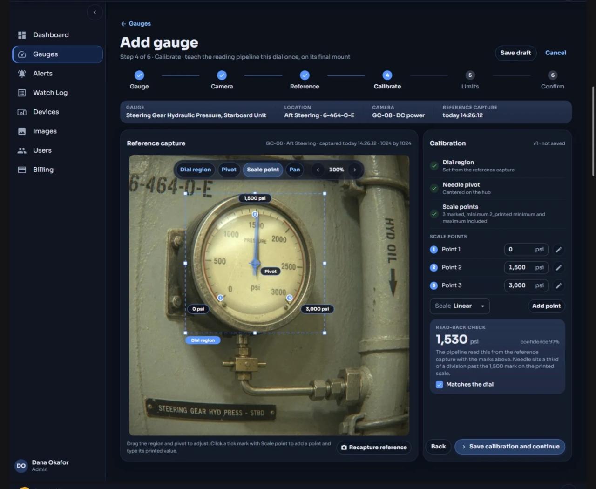
Task: Edit Point 1 with the pencil icon
Action: 559,250
